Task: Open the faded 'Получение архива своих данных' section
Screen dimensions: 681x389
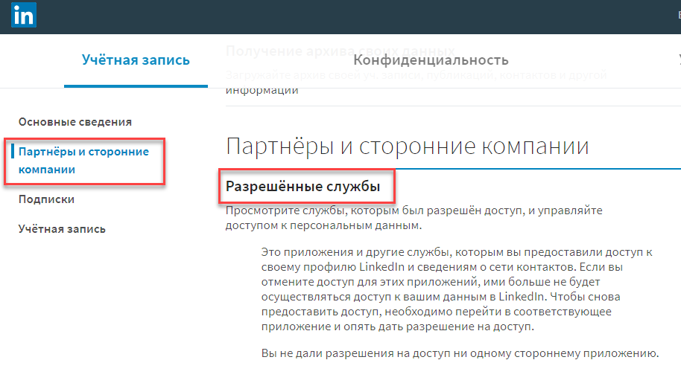Action: pyautogui.click(x=340, y=51)
